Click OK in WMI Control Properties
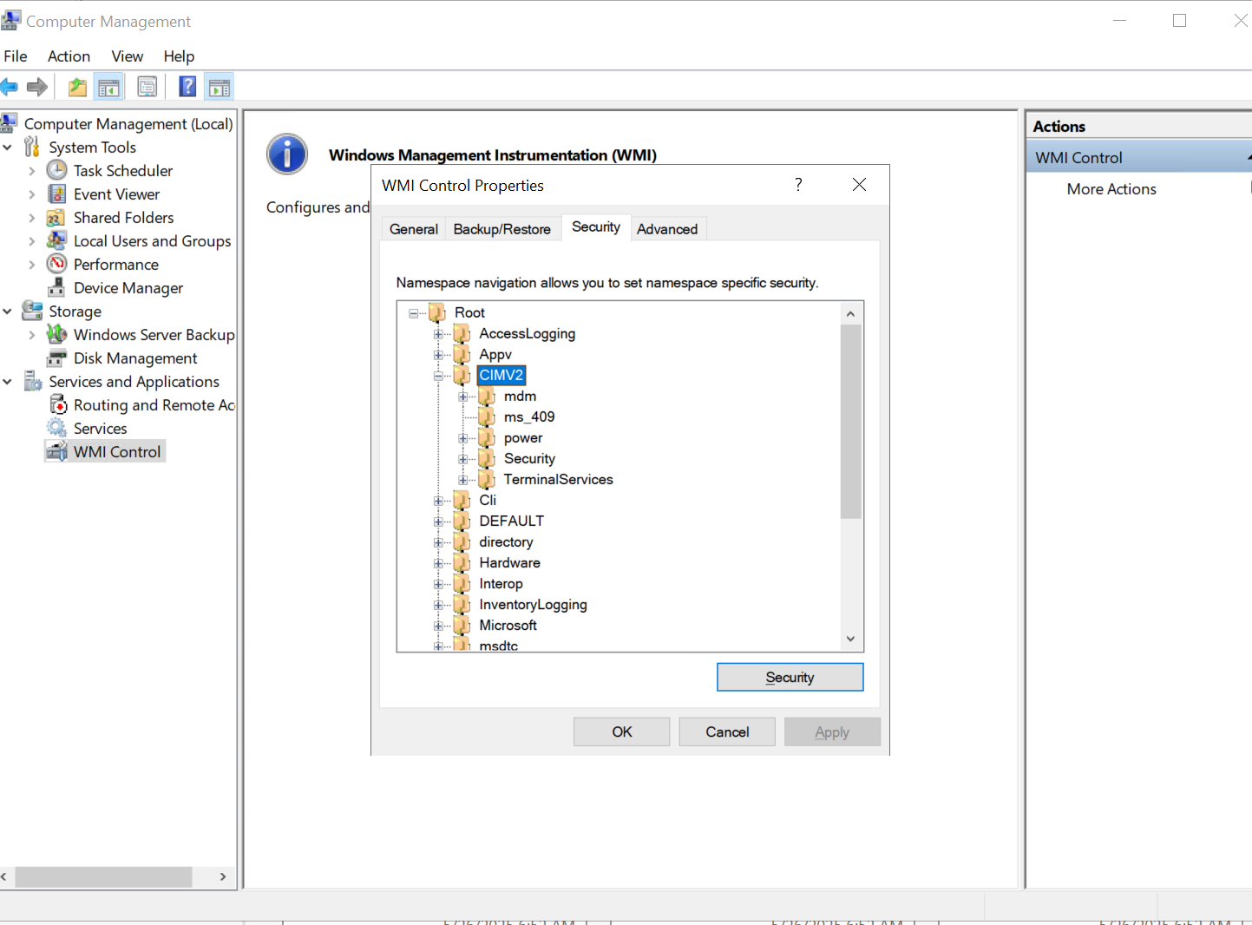The image size is (1252, 925). 622,731
